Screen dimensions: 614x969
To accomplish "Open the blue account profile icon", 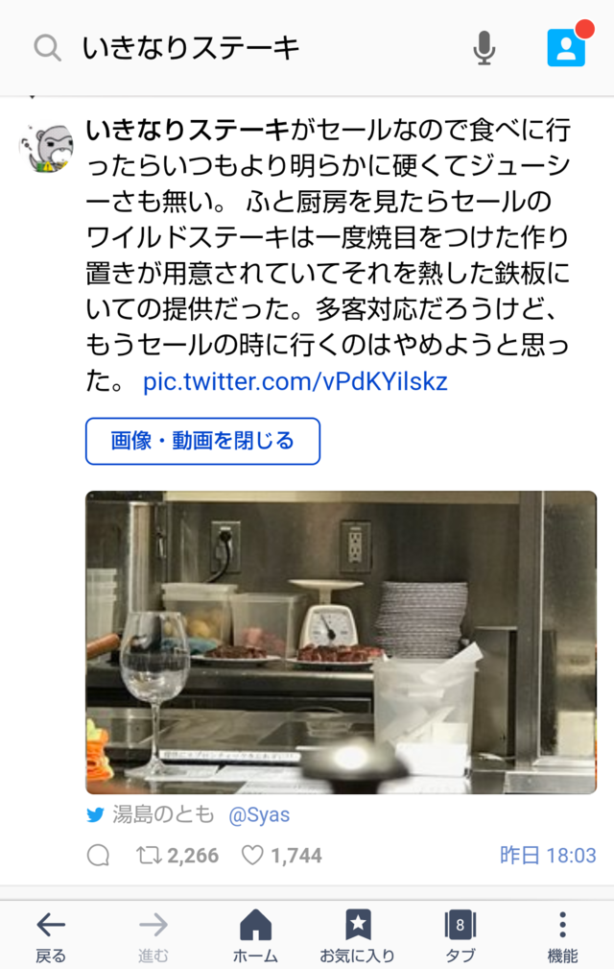I will tap(566, 48).
